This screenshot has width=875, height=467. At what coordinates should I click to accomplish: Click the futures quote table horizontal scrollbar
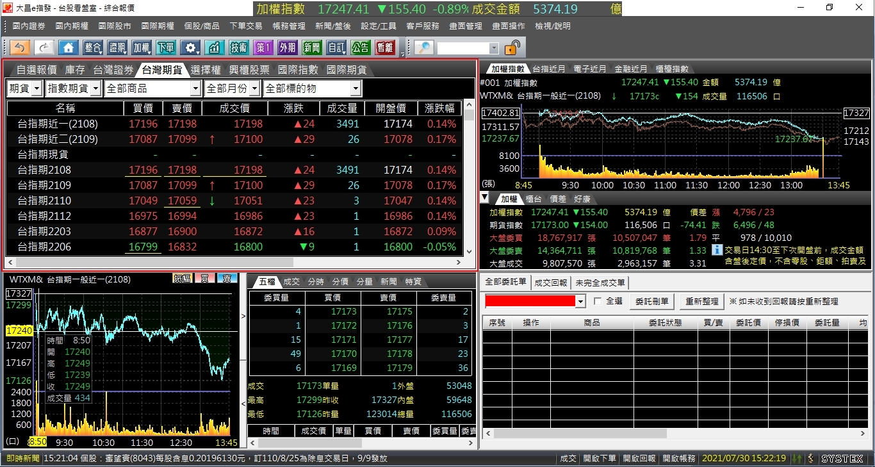234,262
